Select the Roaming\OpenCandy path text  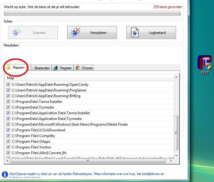tap(50, 85)
